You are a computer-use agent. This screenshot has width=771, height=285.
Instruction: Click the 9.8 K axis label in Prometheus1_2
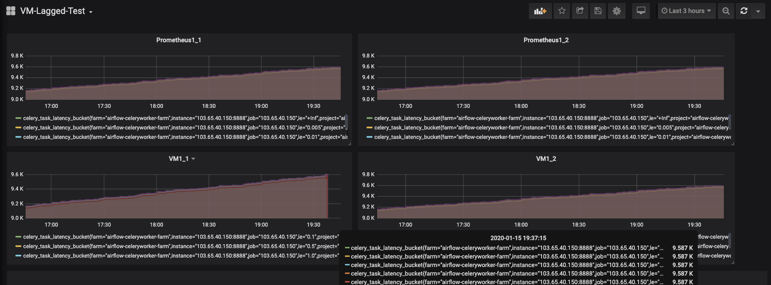pos(368,56)
